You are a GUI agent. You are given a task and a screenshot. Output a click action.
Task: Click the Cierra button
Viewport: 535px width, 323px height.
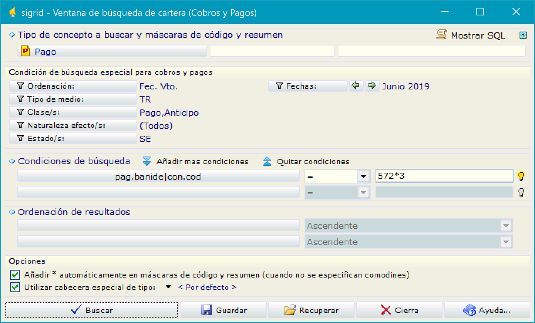coord(399,310)
